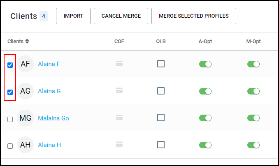This screenshot has width=279, height=166.
Task: Click the Merge Selected Profiles button
Action: (x=194, y=16)
